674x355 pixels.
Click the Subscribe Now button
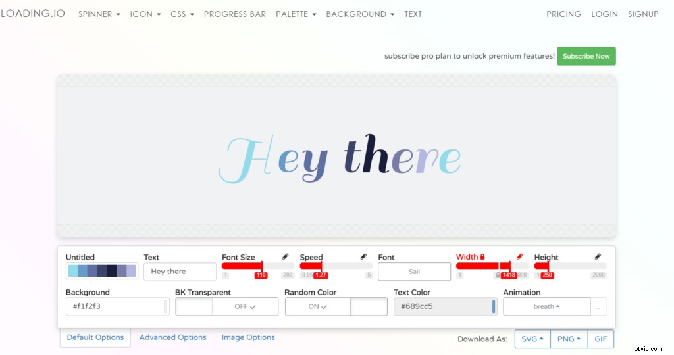(x=586, y=57)
